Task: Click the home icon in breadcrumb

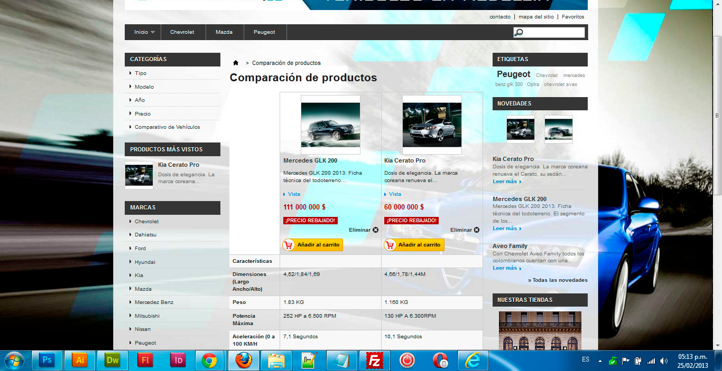Action: pos(236,63)
